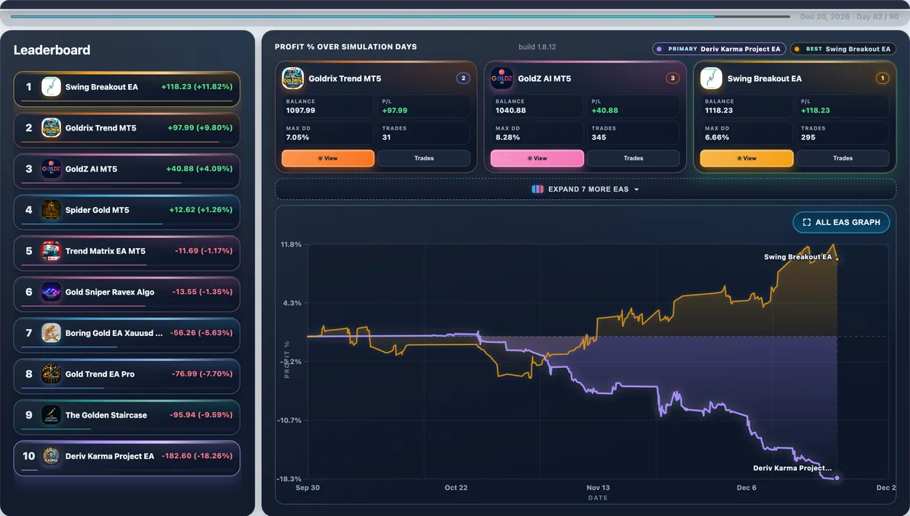Viewport: 910px width, 516px height.
Task: Select Deriv Karma Project EA leaderboard row
Action: pos(127,459)
